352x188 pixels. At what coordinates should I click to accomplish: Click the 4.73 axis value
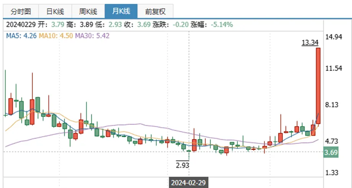(332, 141)
